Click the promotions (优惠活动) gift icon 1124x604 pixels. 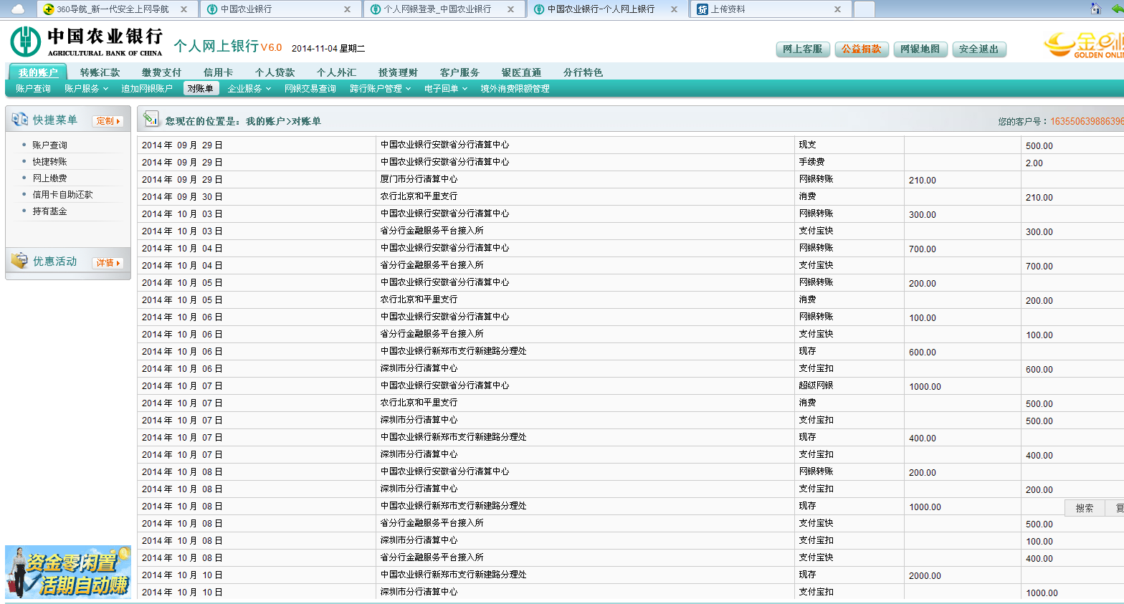point(19,261)
